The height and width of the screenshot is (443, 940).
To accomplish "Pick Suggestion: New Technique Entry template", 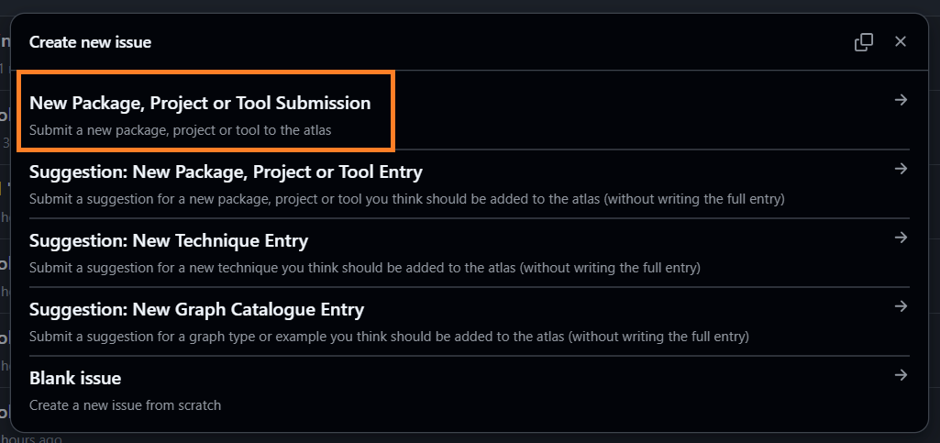I will pos(169,241).
